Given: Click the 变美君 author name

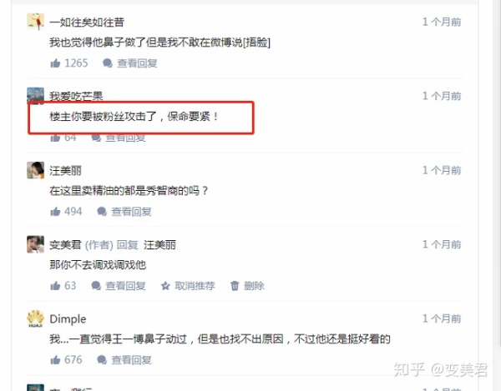Looking at the screenshot, I should 65,245.
